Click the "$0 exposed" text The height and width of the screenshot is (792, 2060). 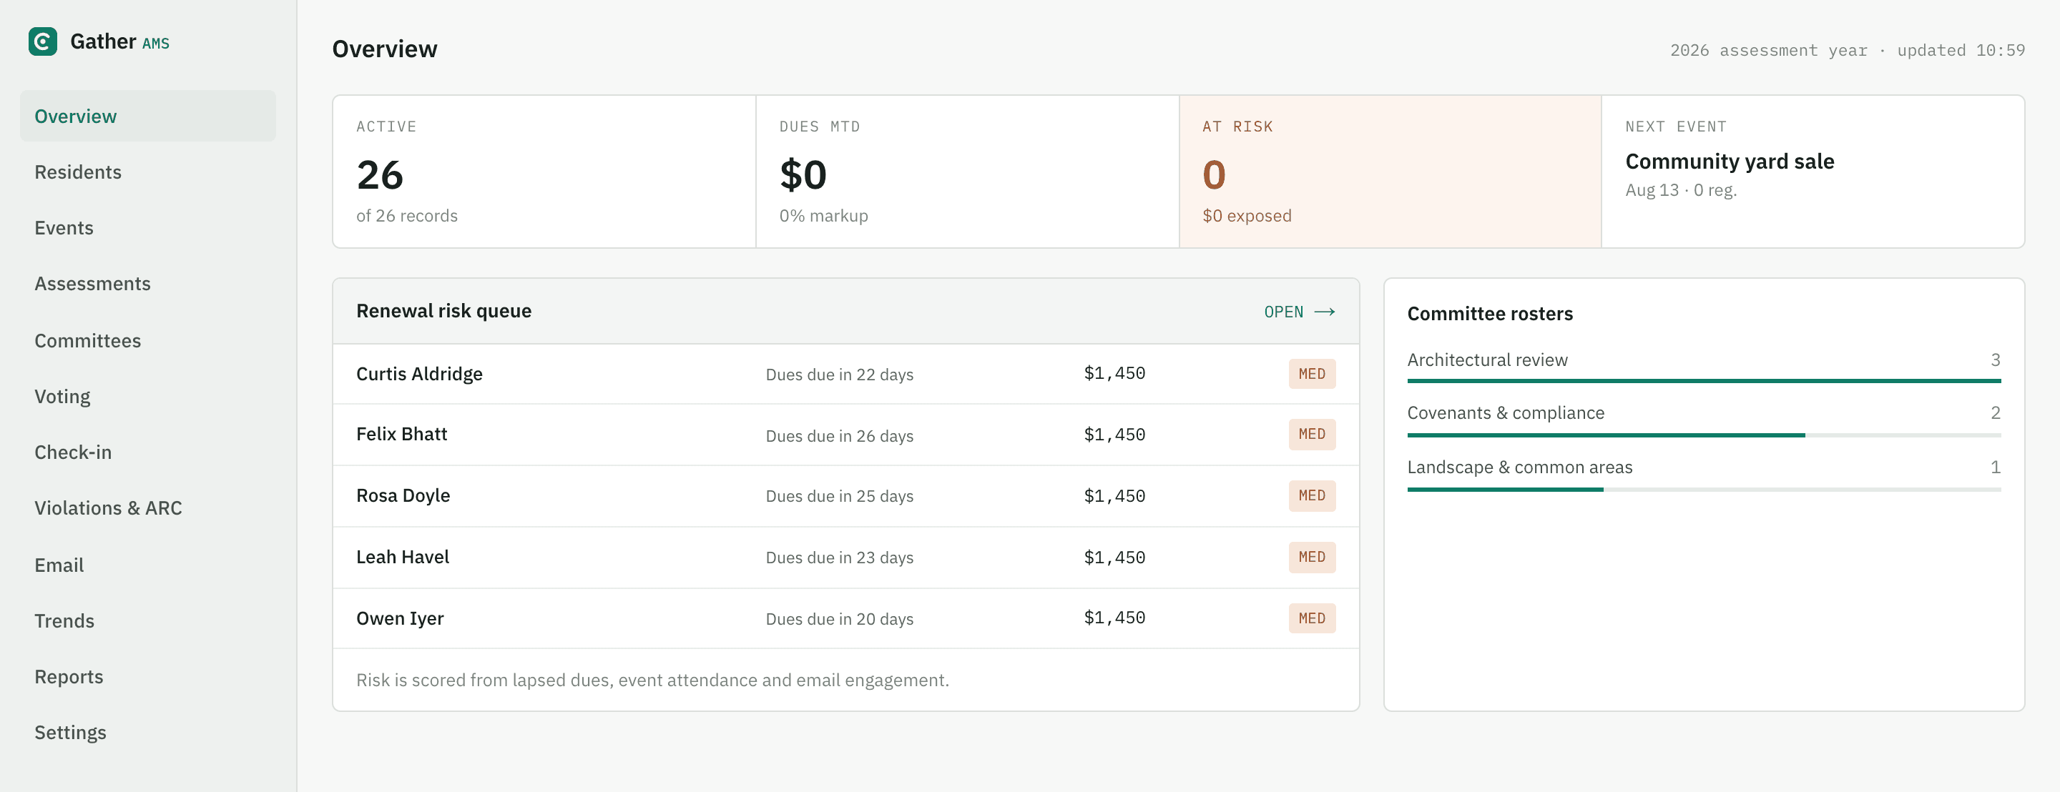tap(1247, 216)
